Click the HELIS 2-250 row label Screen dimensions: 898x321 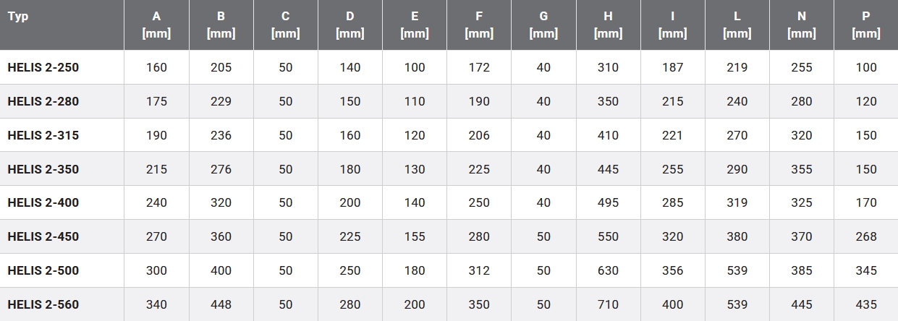43,68
